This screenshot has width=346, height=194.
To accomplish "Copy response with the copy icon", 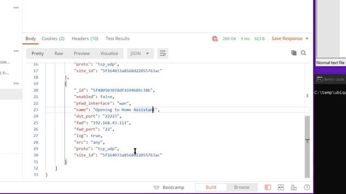I will (x=294, y=53).
